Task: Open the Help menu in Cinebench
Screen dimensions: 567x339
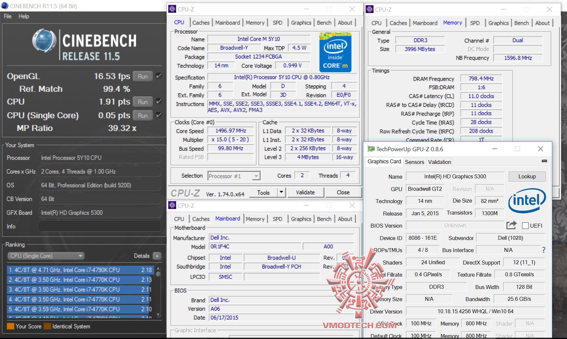Action: [x=24, y=16]
